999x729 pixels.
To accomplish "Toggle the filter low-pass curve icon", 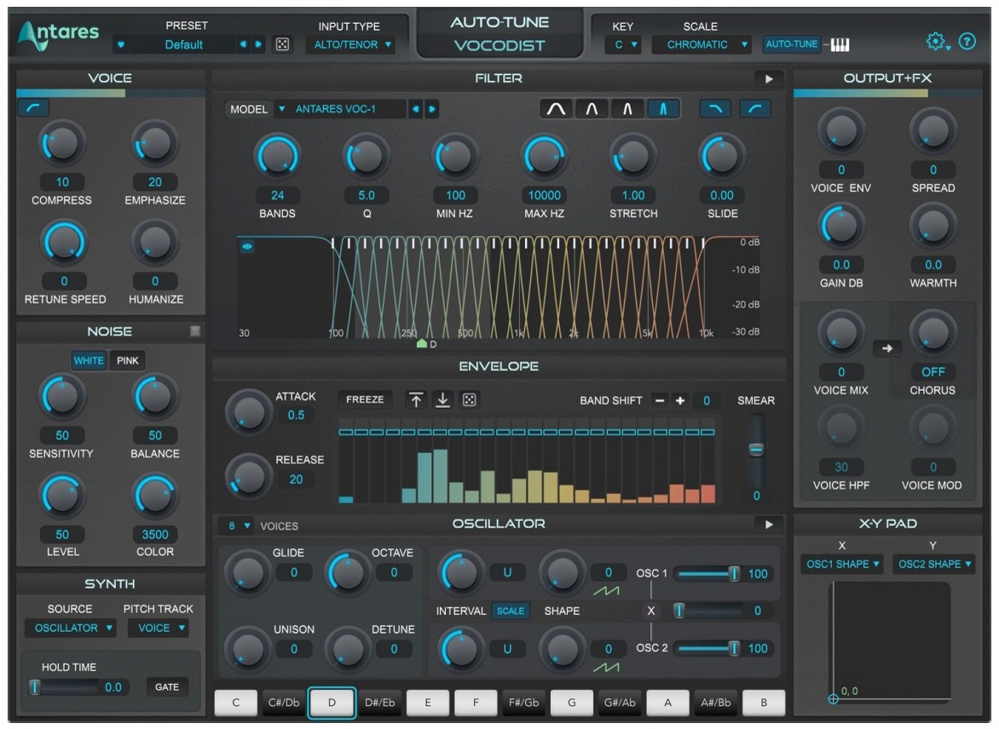I will click(715, 109).
